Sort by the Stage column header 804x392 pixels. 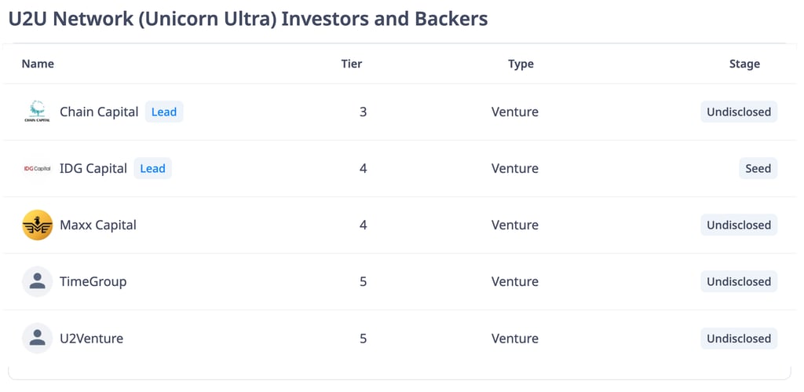744,64
